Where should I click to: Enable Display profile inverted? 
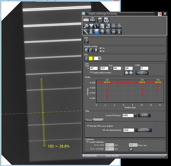pyautogui.click(x=90, y=73)
